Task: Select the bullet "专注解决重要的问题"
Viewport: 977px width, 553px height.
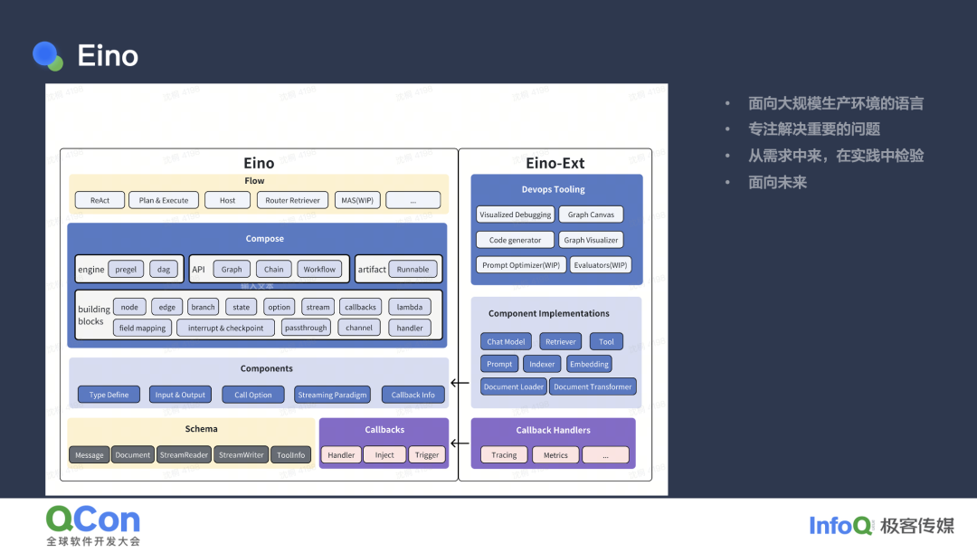Action: (x=814, y=129)
